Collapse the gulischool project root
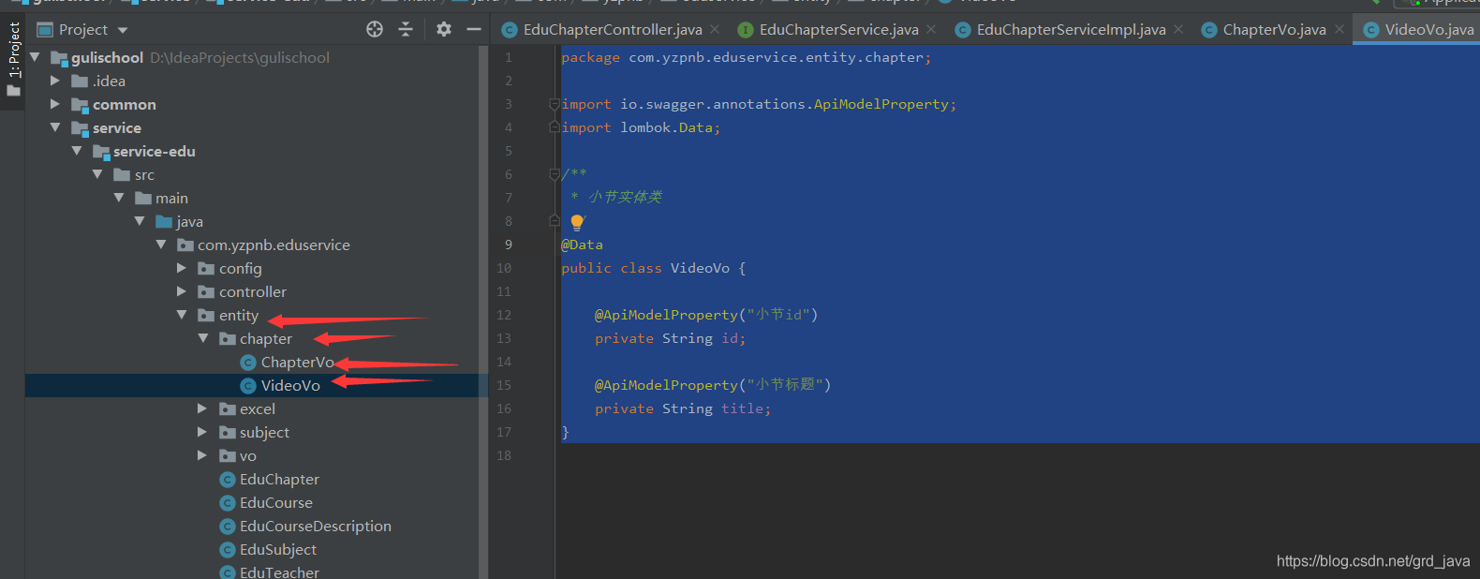The height and width of the screenshot is (579, 1480). tap(35, 57)
